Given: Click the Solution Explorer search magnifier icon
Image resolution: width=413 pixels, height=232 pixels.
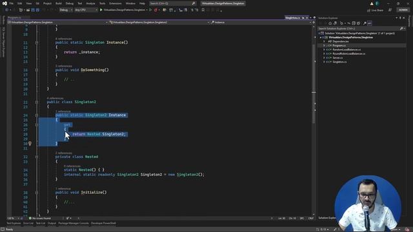Looking at the screenshot, I should pyautogui.click(x=401, y=28).
